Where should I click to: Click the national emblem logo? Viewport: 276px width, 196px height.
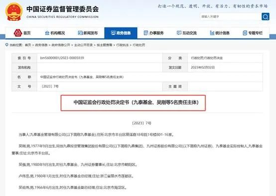[14, 12]
